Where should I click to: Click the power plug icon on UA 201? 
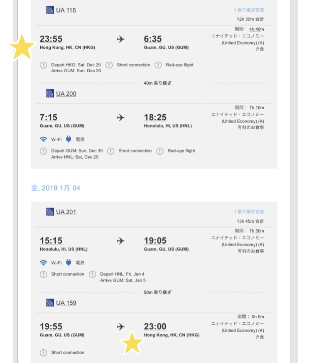click(x=69, y=262)
